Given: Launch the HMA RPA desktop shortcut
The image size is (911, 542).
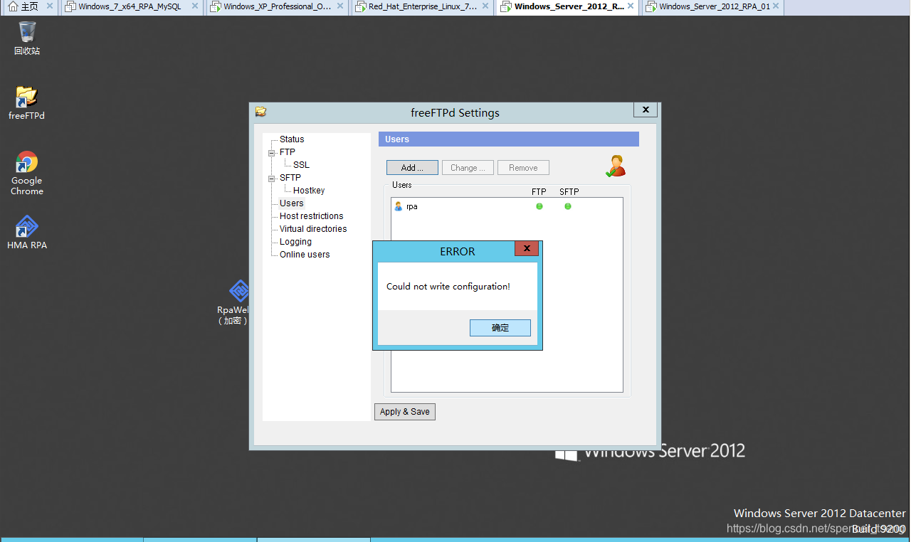Looking at the screenshot, I should [27, 233].
